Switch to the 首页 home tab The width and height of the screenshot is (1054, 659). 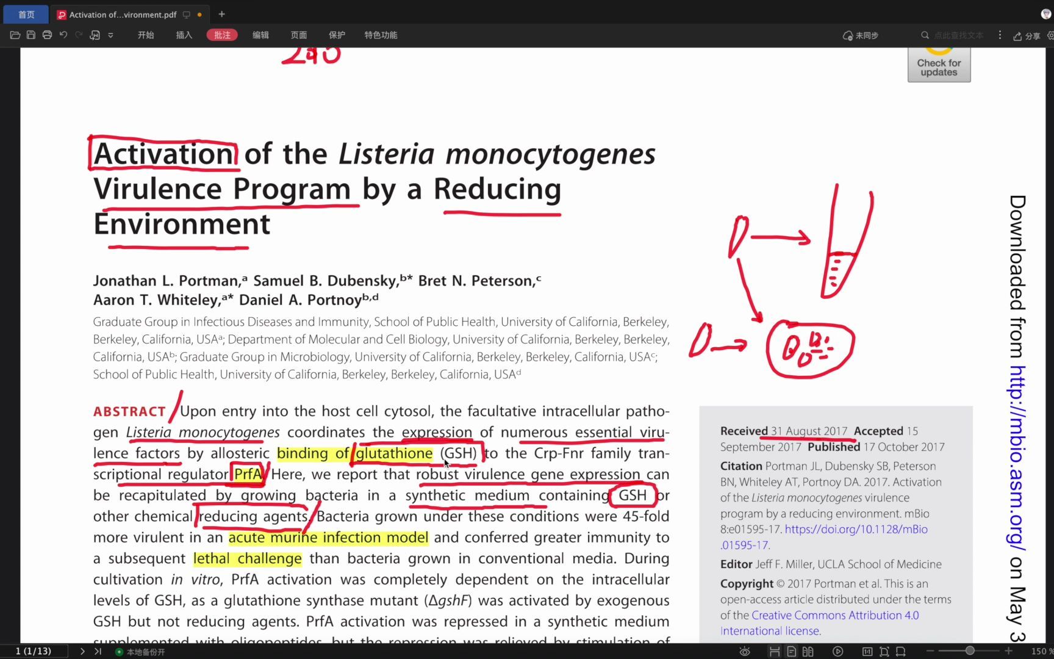point(26,14)
